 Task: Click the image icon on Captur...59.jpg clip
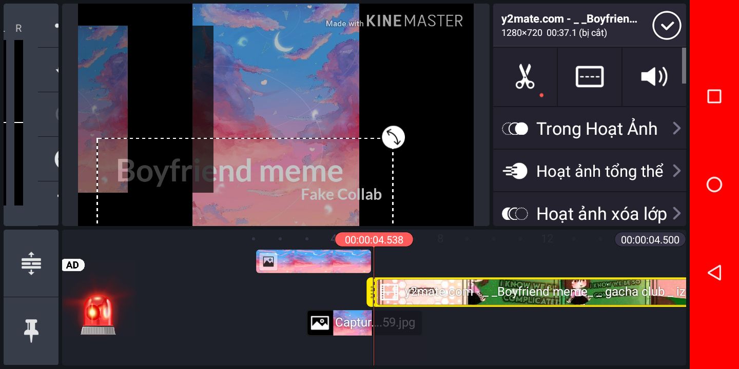[x=320, y=323]
